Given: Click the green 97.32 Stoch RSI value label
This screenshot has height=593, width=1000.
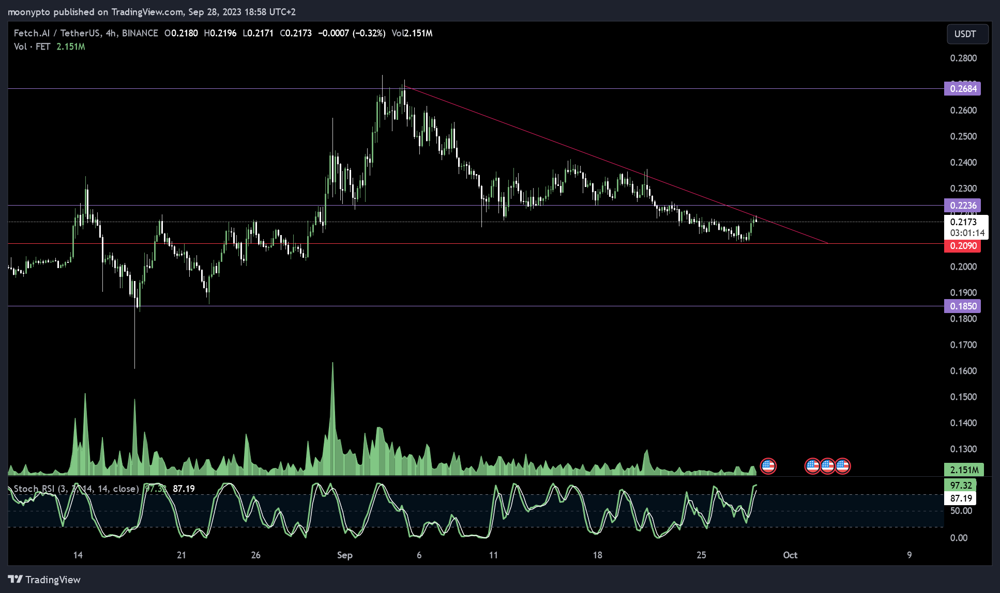Looking at the screenshot, I should click(x=961, y=486).
